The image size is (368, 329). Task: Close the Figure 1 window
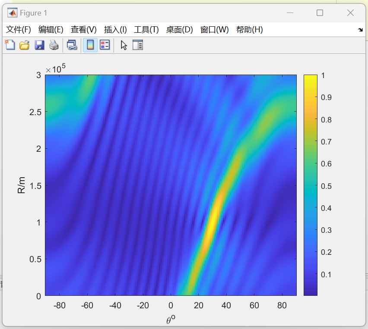click(350, 13)
